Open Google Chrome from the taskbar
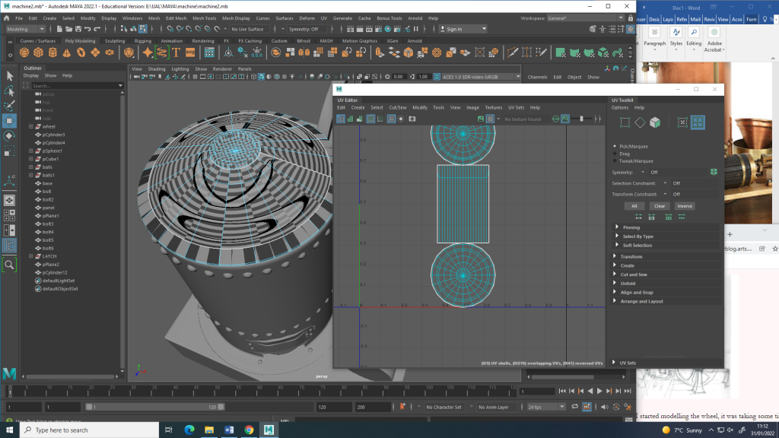779x438 pixels. [249, 430]
